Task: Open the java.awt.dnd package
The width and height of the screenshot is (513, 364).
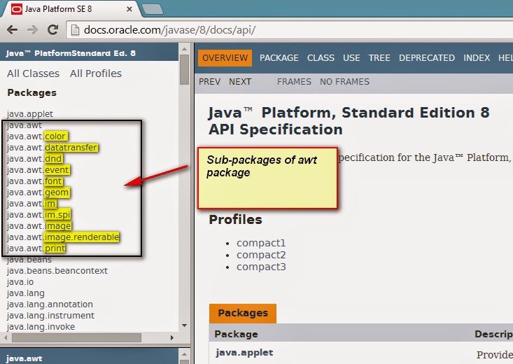Action: click(34, 159)
